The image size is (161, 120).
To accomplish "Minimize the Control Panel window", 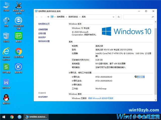I will pyautogui.click(x=139, y=11).
